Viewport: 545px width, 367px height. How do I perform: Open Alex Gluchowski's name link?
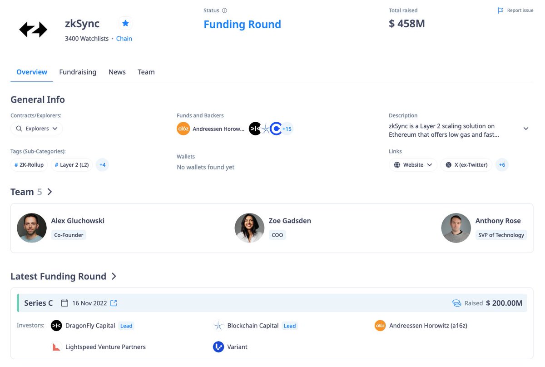78,221
